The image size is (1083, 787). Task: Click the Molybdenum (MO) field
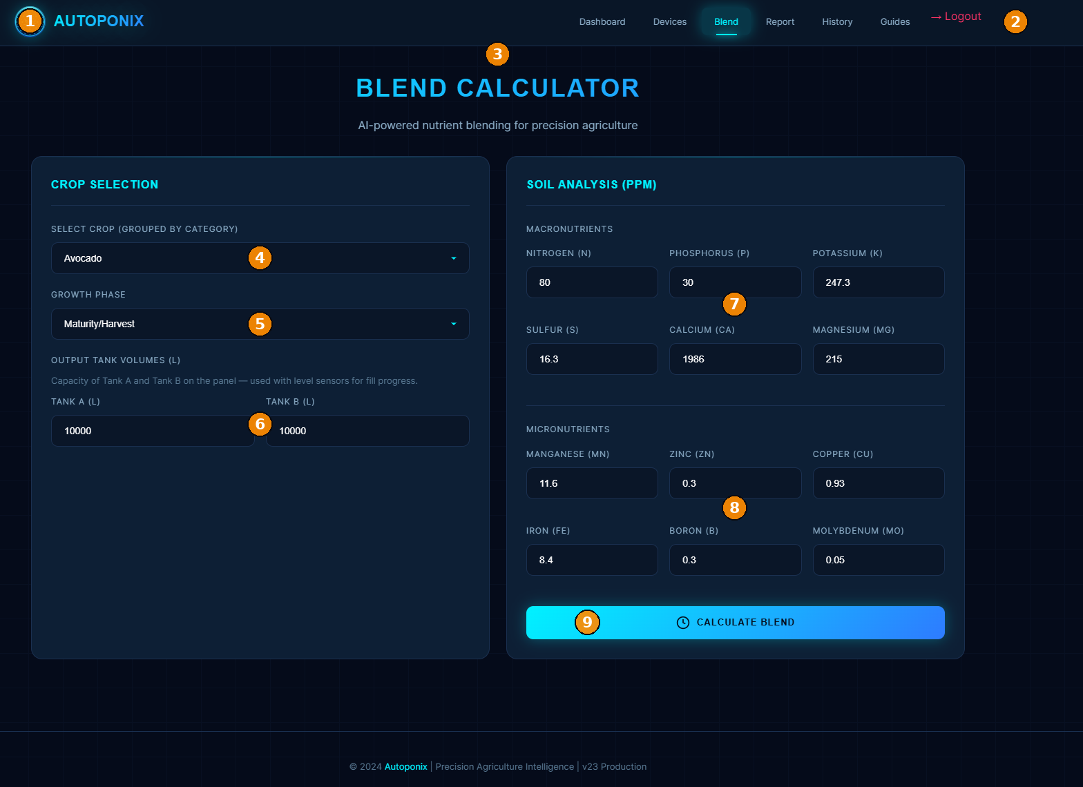click(x=879, y=560)
